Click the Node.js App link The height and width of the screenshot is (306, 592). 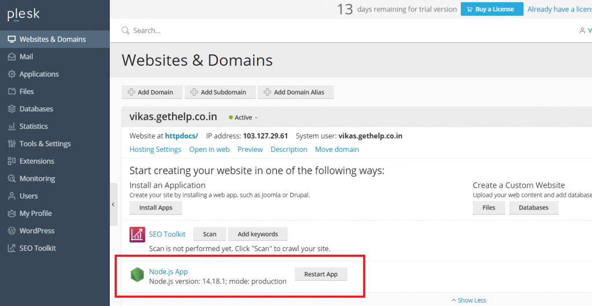pos(168,271)
